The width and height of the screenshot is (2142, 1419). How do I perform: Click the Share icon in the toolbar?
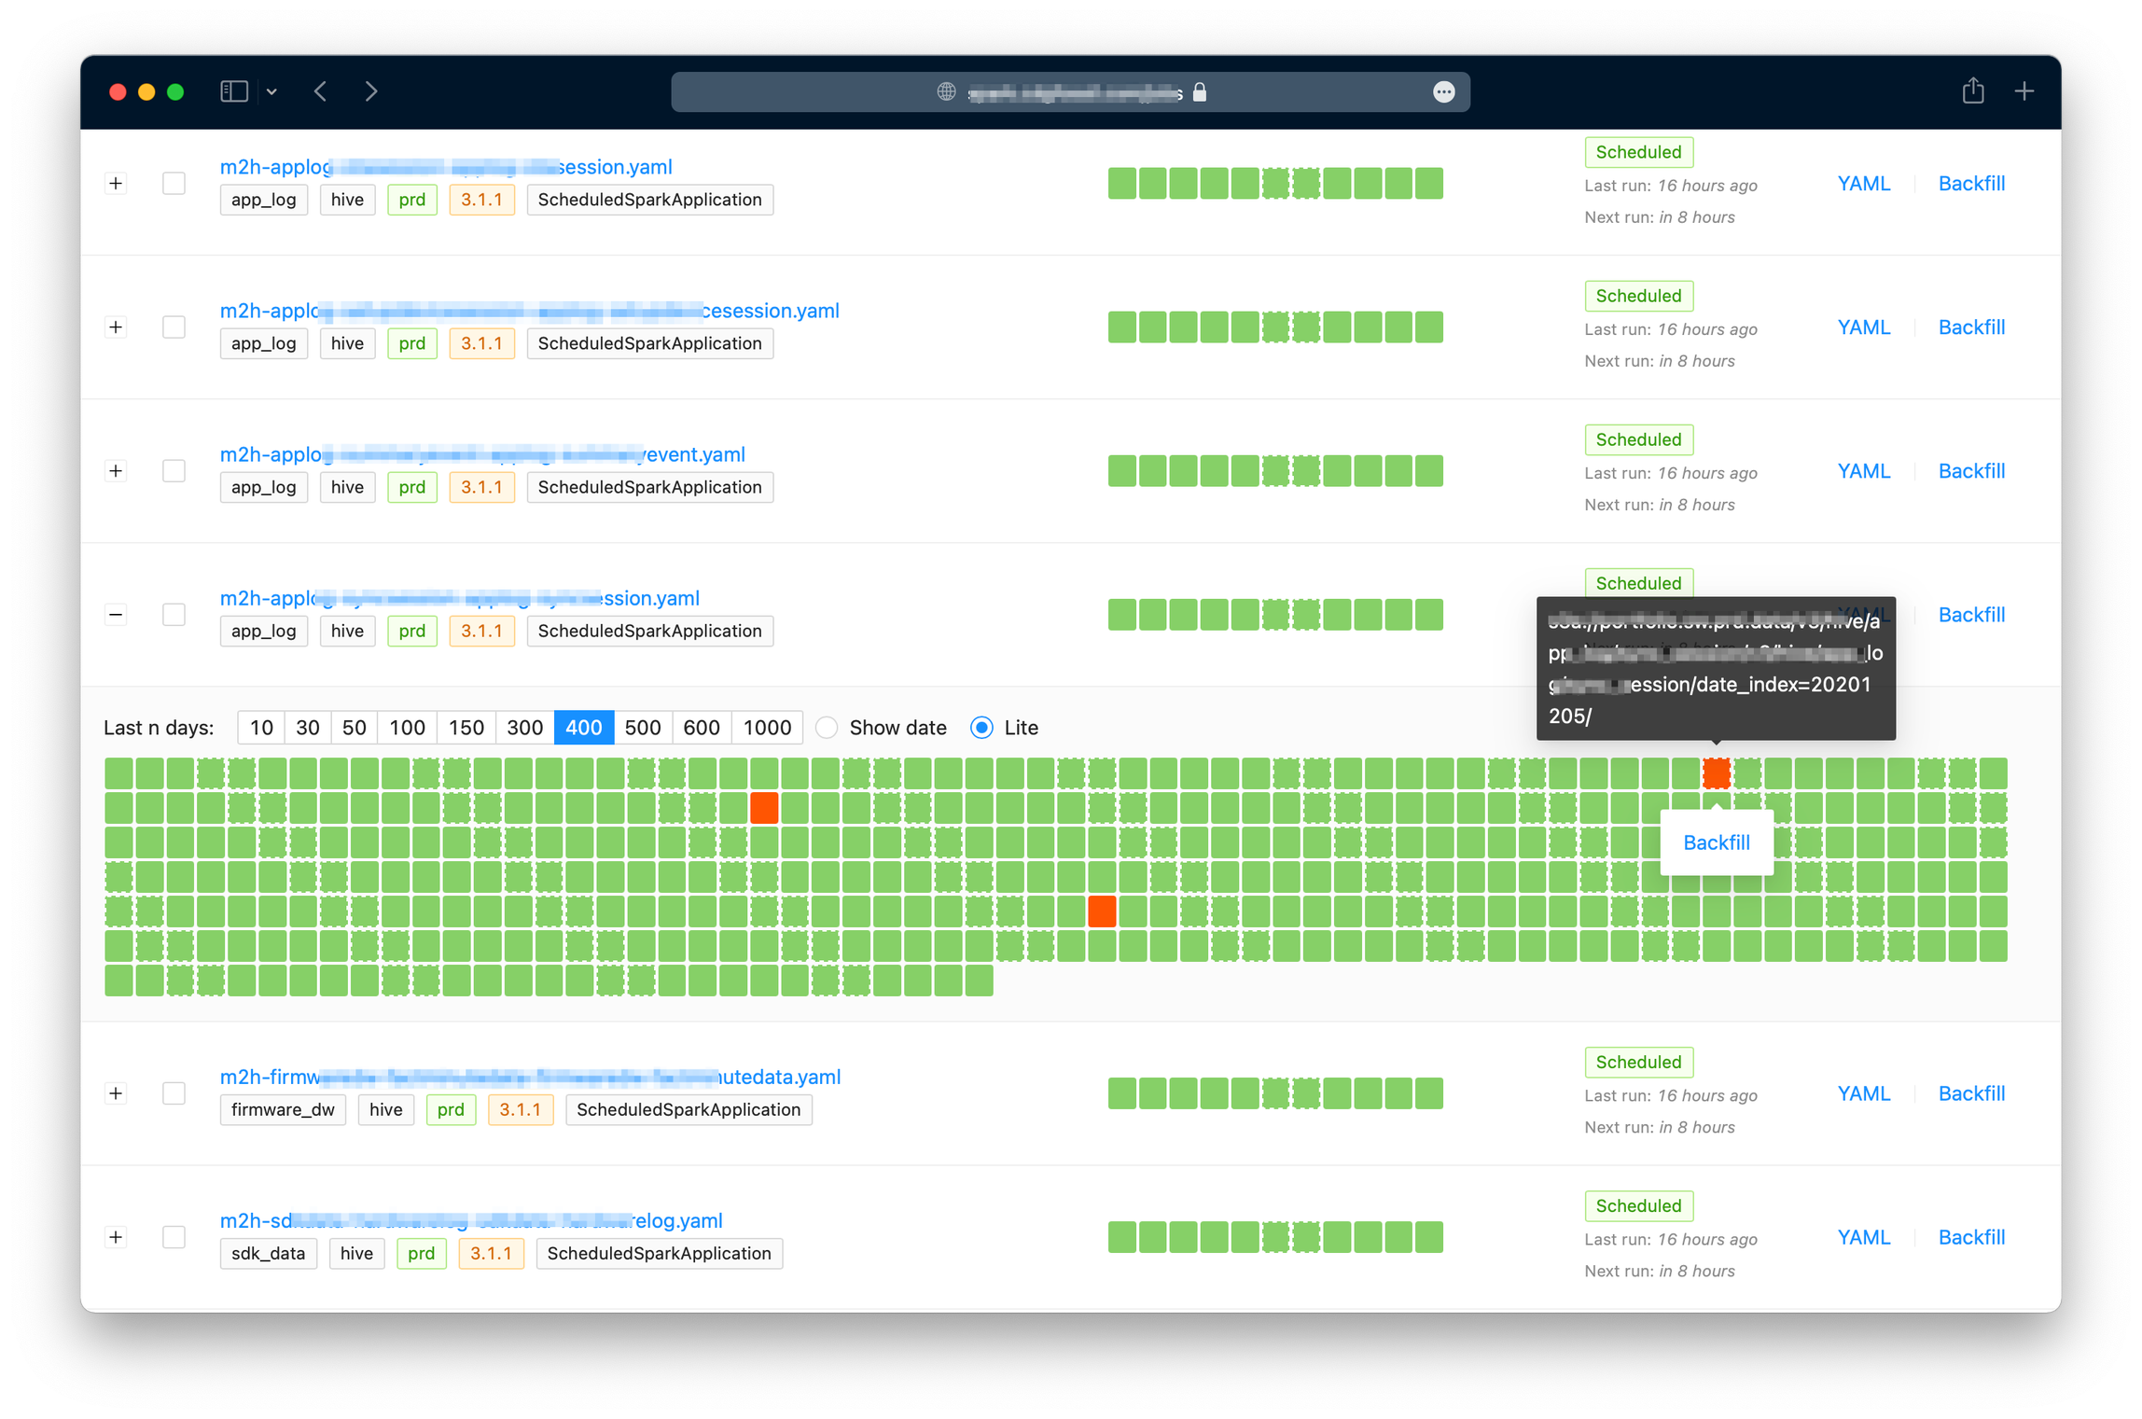(1972, 90)
